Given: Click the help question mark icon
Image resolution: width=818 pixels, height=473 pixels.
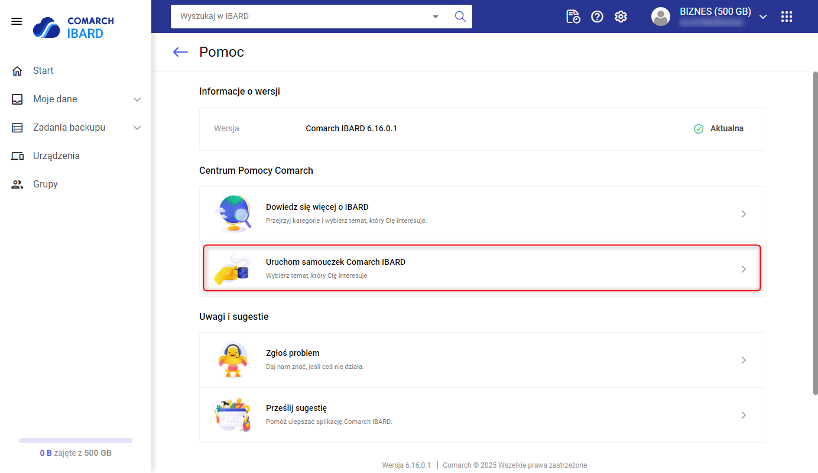Looking at the screenshot, I should click(597, 17).
